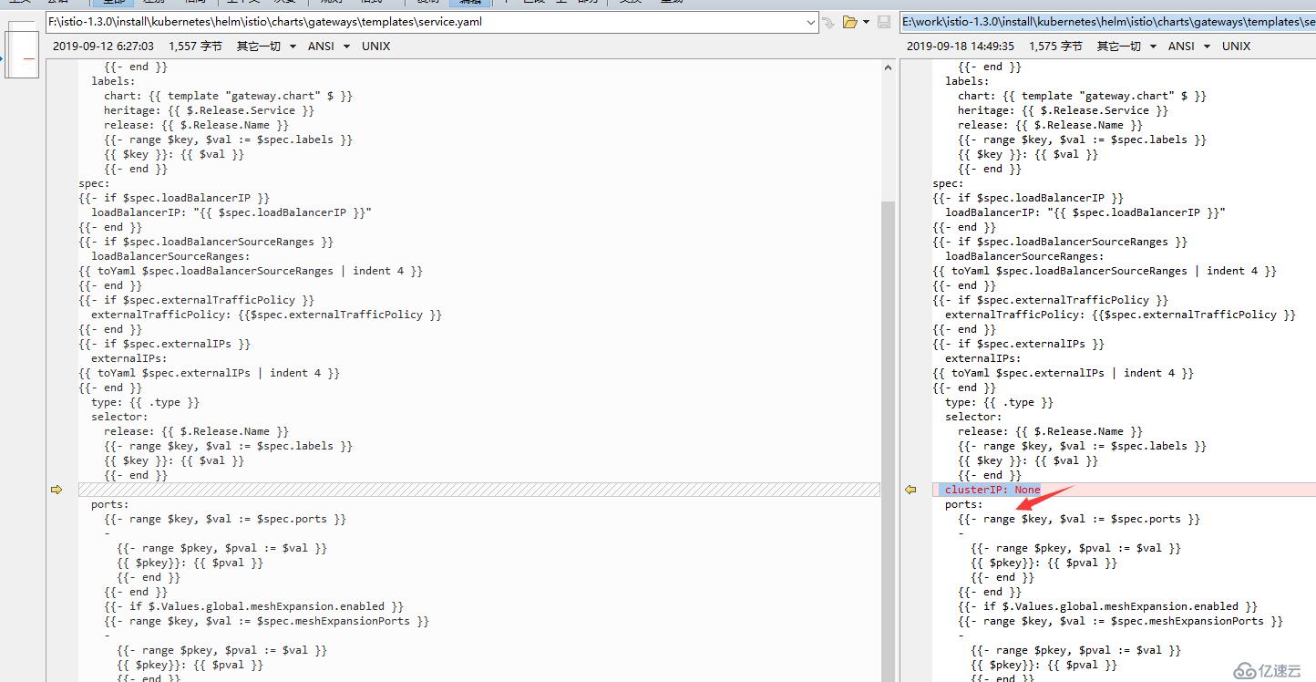The width and height of the screenshot is (1316, 682).
Task: Open the right pane ANSI encoding dropdown
Action: coord(1189,46)
